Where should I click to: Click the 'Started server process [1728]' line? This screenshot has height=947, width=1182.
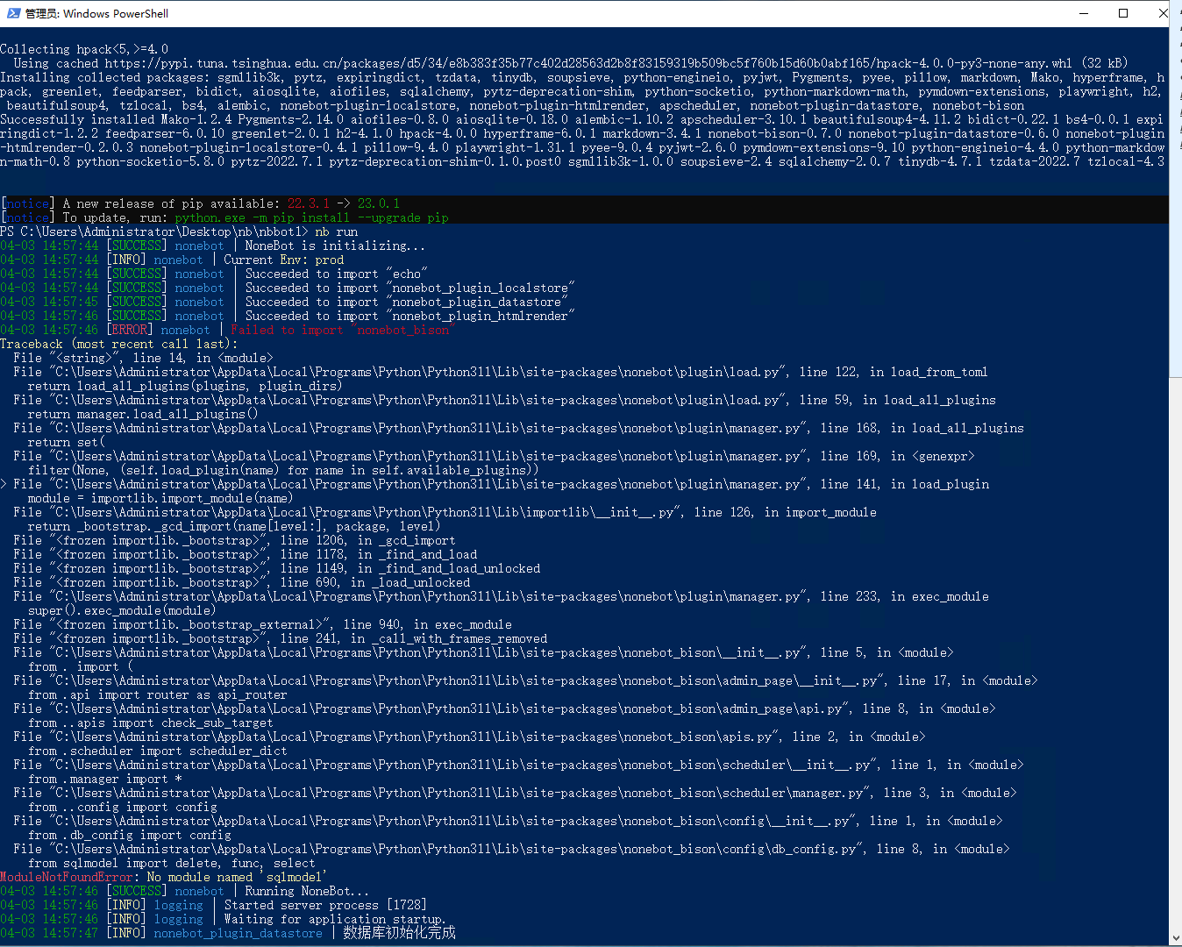[324, 904]
